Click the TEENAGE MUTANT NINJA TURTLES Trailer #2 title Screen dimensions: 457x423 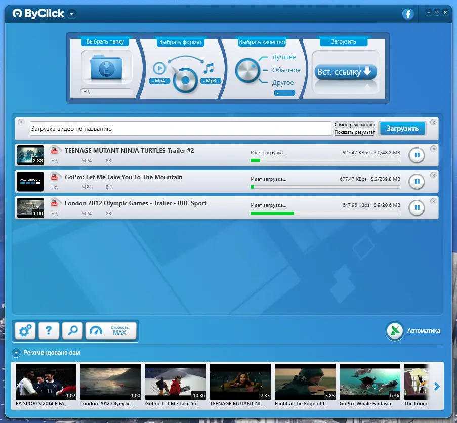click(129, 151)
